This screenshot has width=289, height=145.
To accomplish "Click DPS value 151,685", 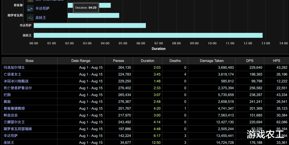I will (x=256, y=116).
